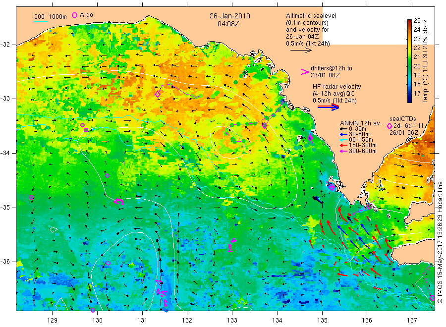Image resolution: width=446 pixels, height=327 pixels.
Task: Click the sealCTDs diamond legend symbol
Action: pyautogui.click(x=390, y=126)
